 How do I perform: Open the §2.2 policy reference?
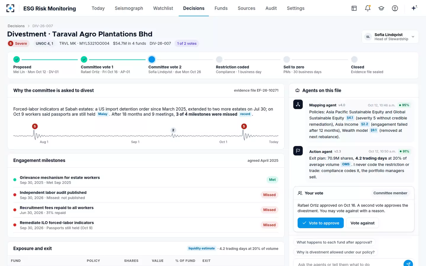click(x=365, y=124)
